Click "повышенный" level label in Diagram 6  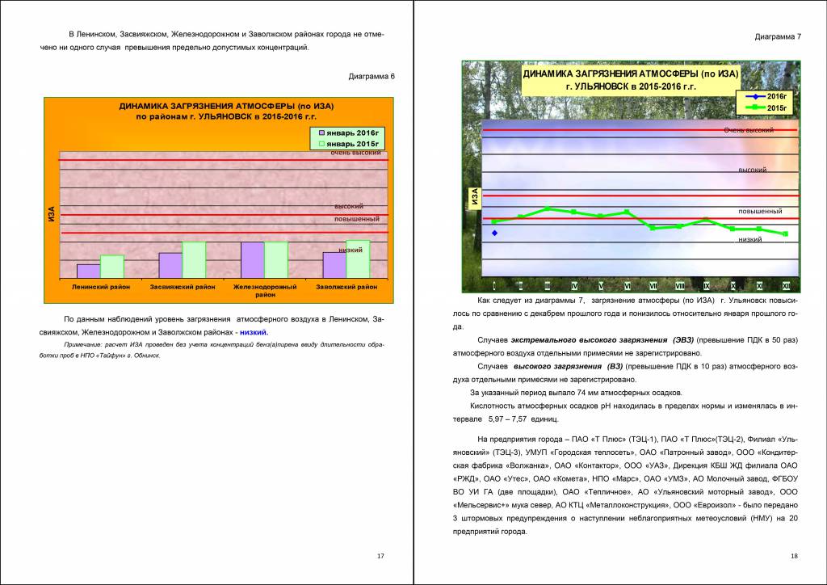click(356, 219)
